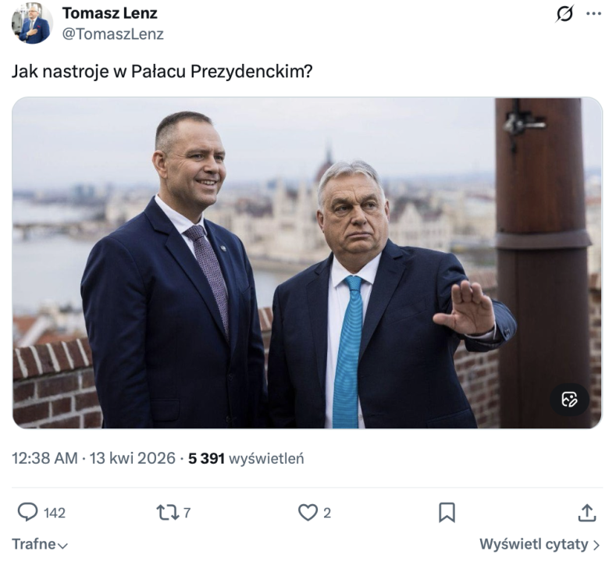
Task: Like the tweet with heart icon
Action: pos(308,512)
